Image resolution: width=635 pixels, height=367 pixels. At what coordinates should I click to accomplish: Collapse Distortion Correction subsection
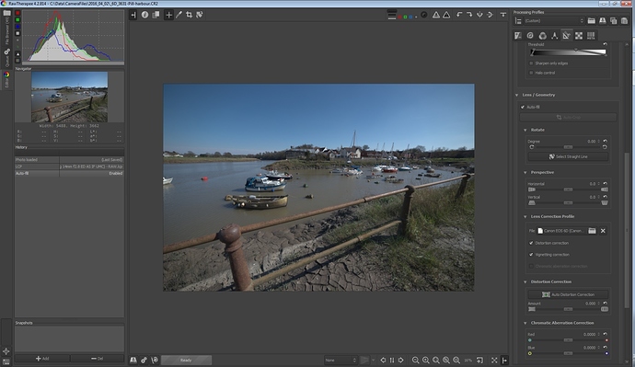[525, 281]
